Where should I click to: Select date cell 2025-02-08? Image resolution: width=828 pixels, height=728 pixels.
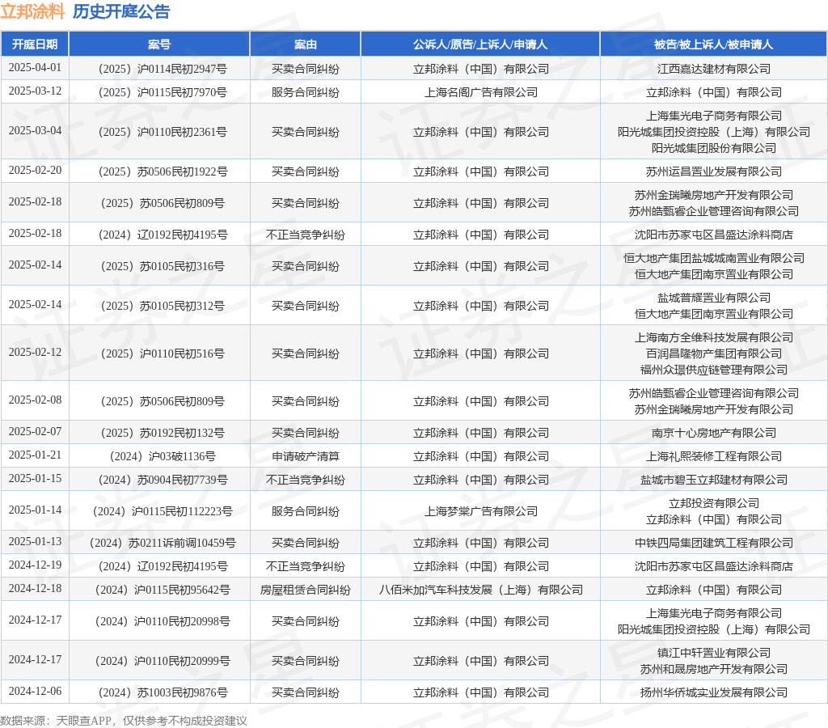point(35,400)
